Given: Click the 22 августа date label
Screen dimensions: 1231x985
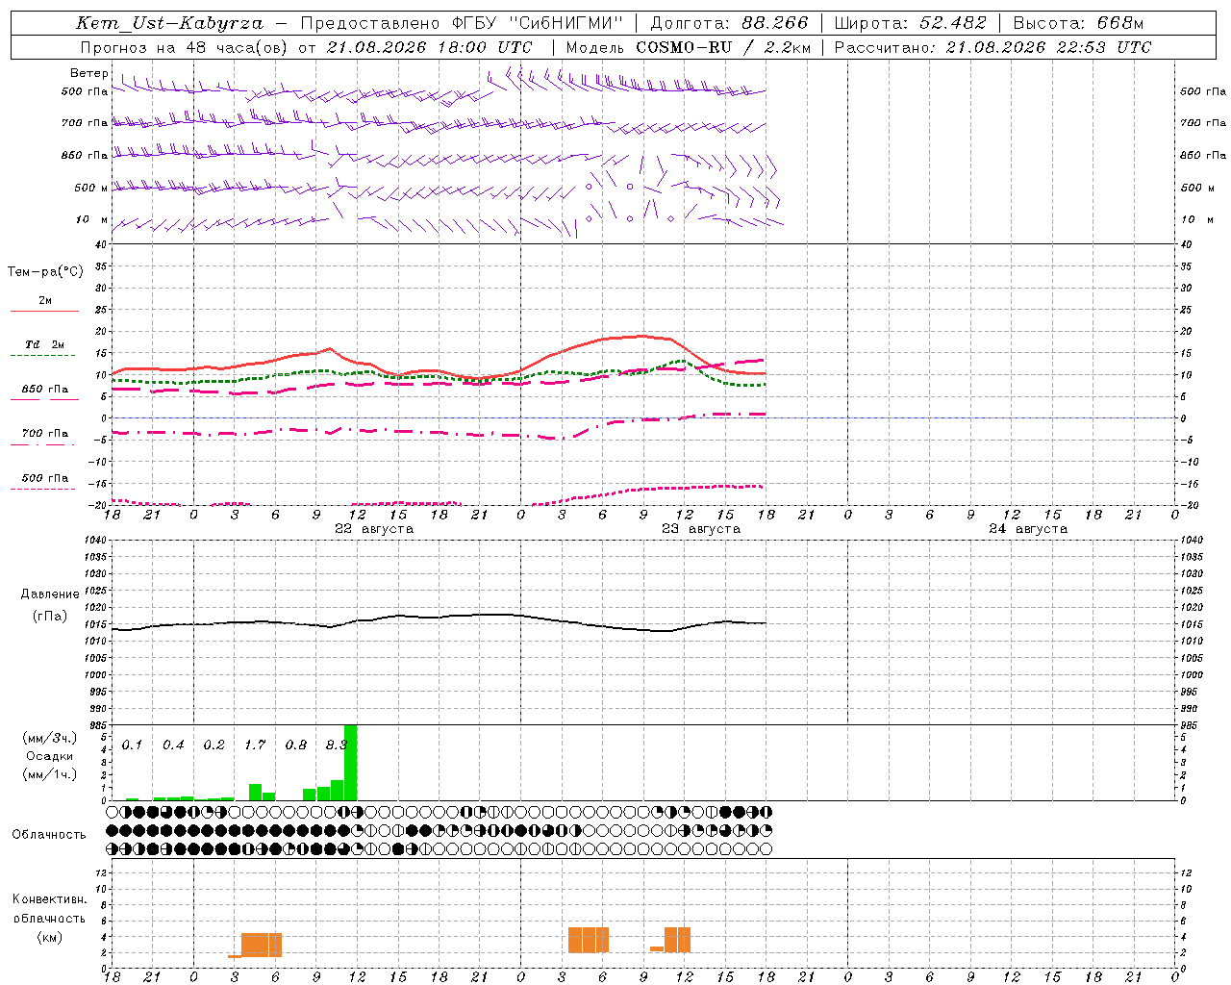Looking at the screenshot, I should click(374, 529).
